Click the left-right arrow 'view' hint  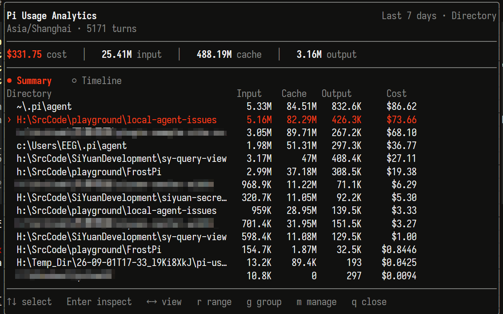tap(164, 302)
